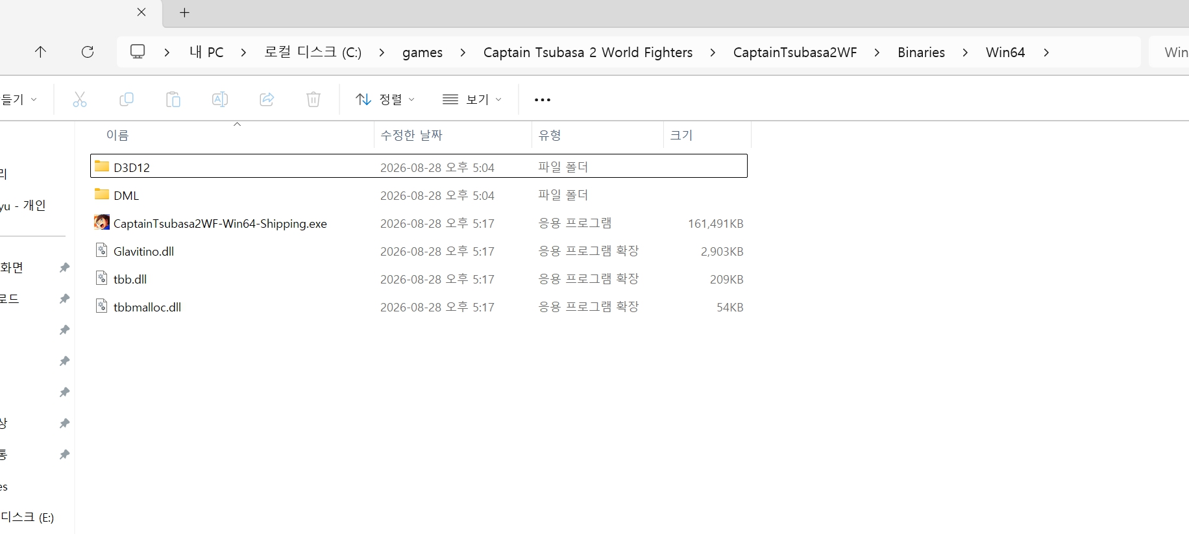Navigate to CaptainTsubasa2WF breadcrumb
1189x534 pixels.
(x=795, y=53)
